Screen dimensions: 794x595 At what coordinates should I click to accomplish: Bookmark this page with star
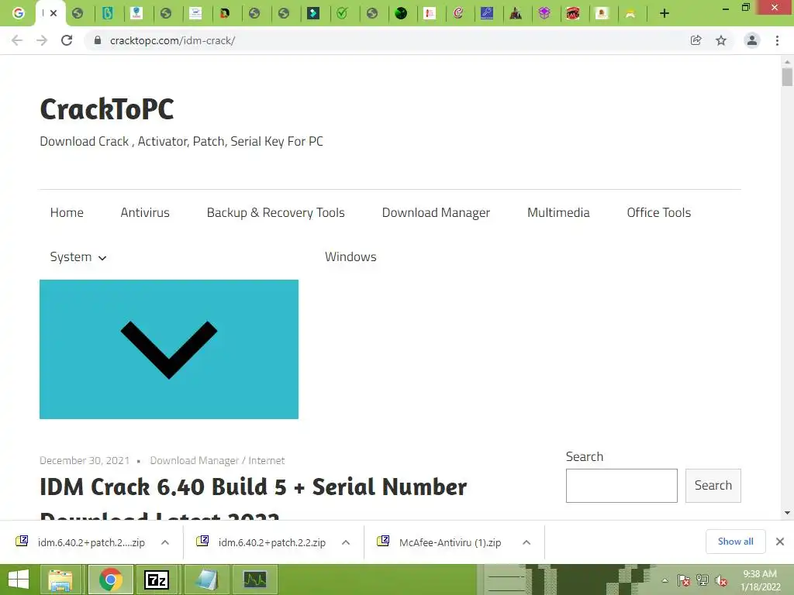(x=721, y=40)
